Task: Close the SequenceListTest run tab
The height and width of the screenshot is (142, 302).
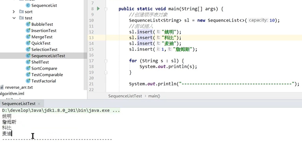Action: click(39, 104)
